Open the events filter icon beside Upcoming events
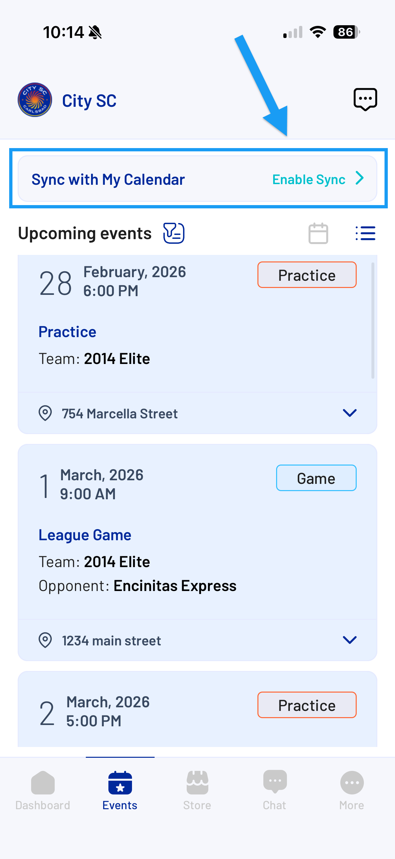The width and height of the screenshot is (395, 859). (x=174, y=233)
